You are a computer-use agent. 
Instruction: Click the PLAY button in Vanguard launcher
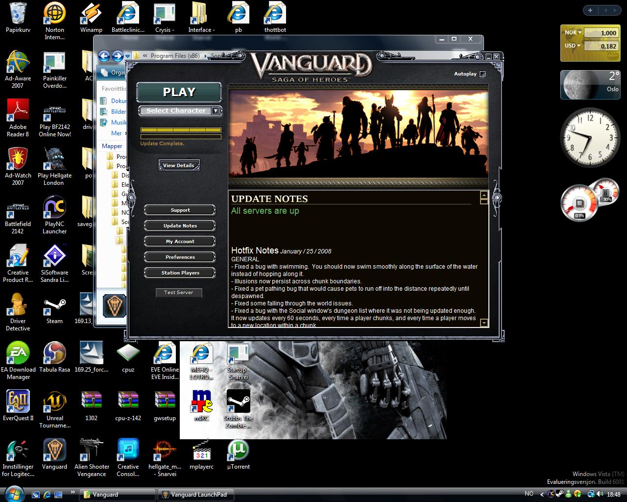[x=179, y=92]
